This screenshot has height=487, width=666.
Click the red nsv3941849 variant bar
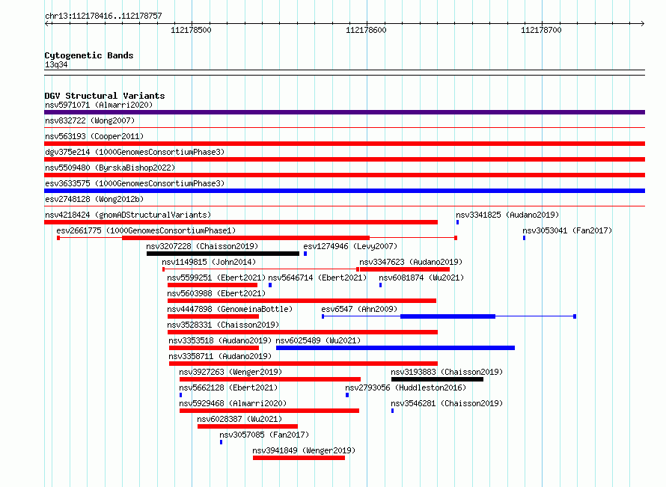[299, 458]
